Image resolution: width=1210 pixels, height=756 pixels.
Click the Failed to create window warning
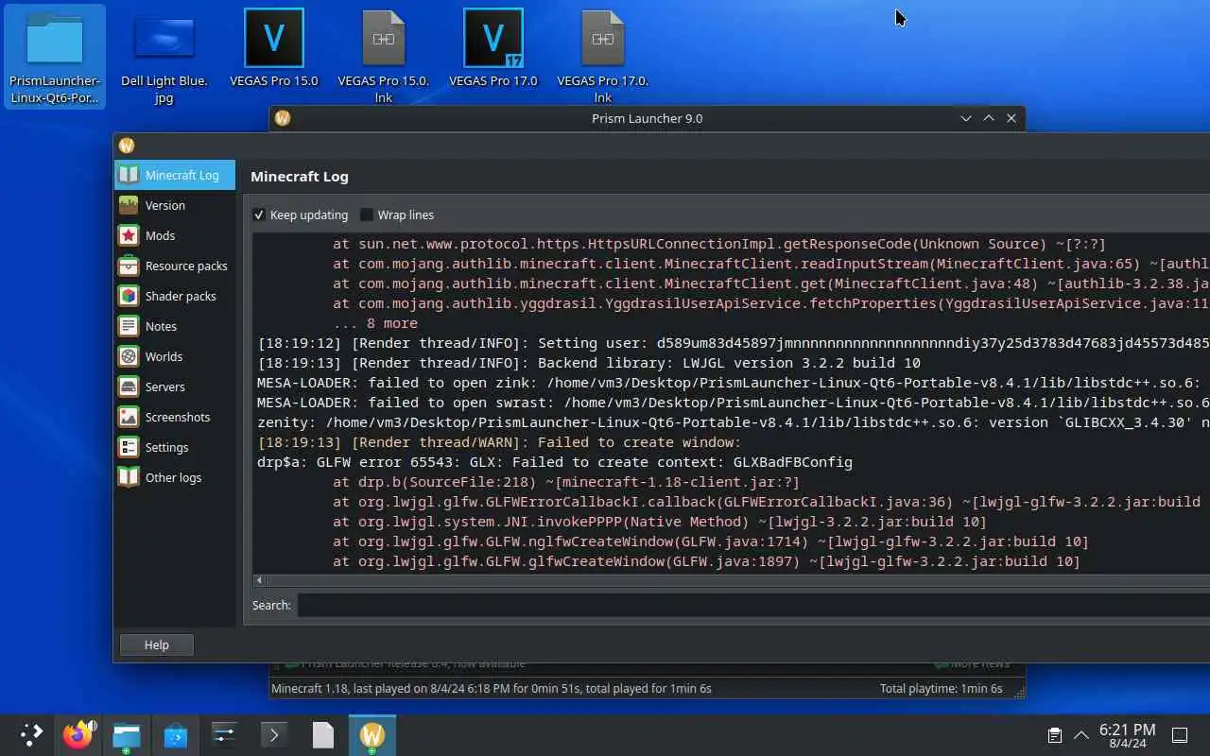pyautogui.click(x=499, y=442)
